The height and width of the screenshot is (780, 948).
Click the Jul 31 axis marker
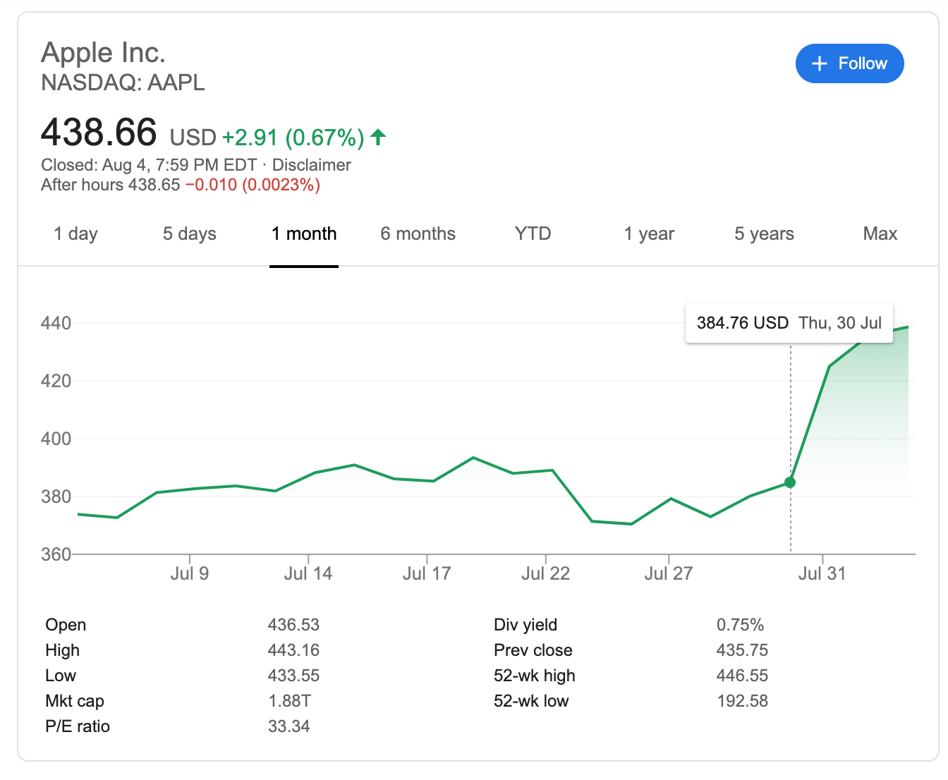coord(822,573)
